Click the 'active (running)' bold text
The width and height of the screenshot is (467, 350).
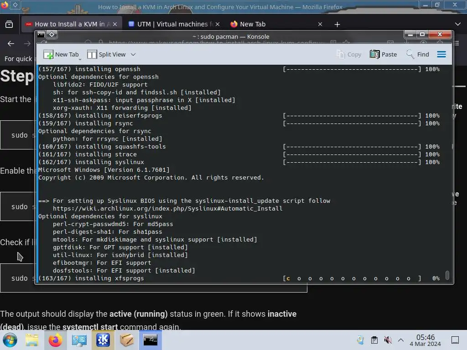pyautogui.click(x=139, y=314)
